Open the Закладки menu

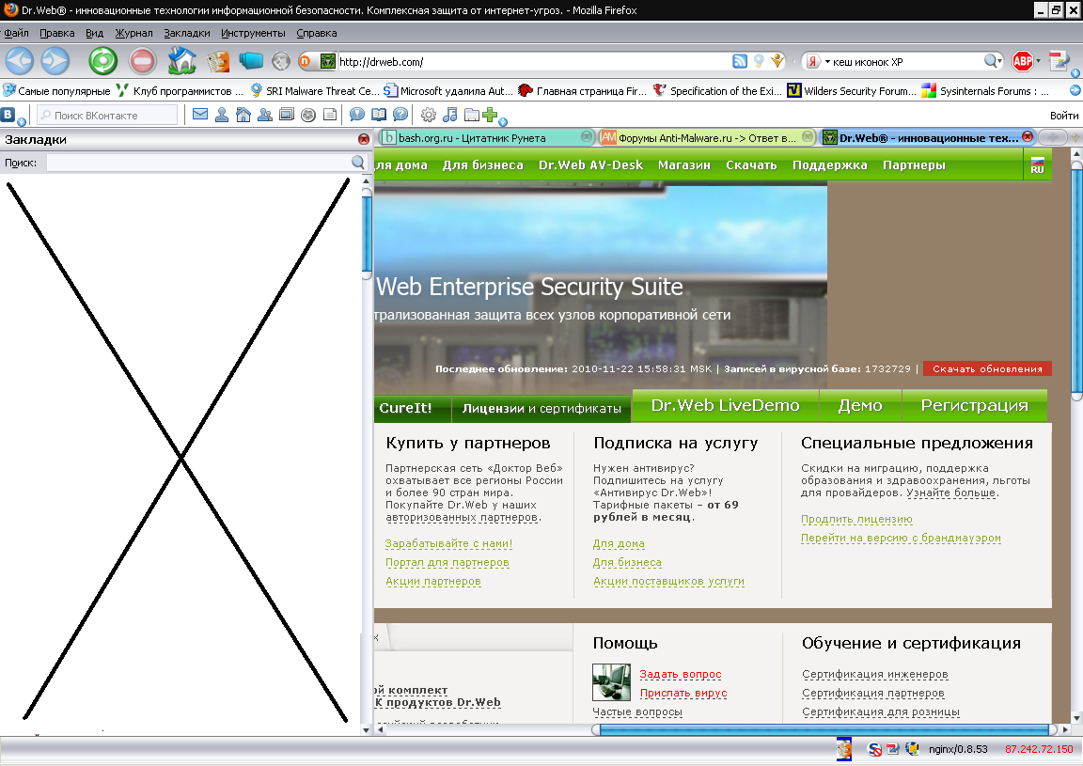point(186,33)
